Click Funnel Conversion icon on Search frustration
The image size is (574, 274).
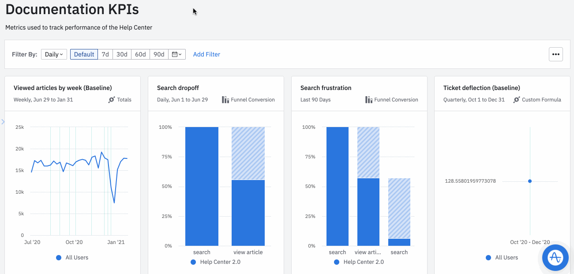tap(369, 100)
